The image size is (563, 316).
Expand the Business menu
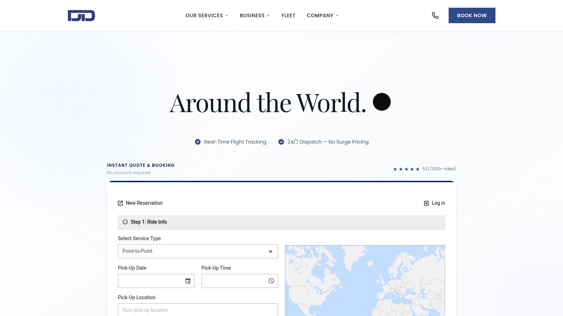click(255, 15)
